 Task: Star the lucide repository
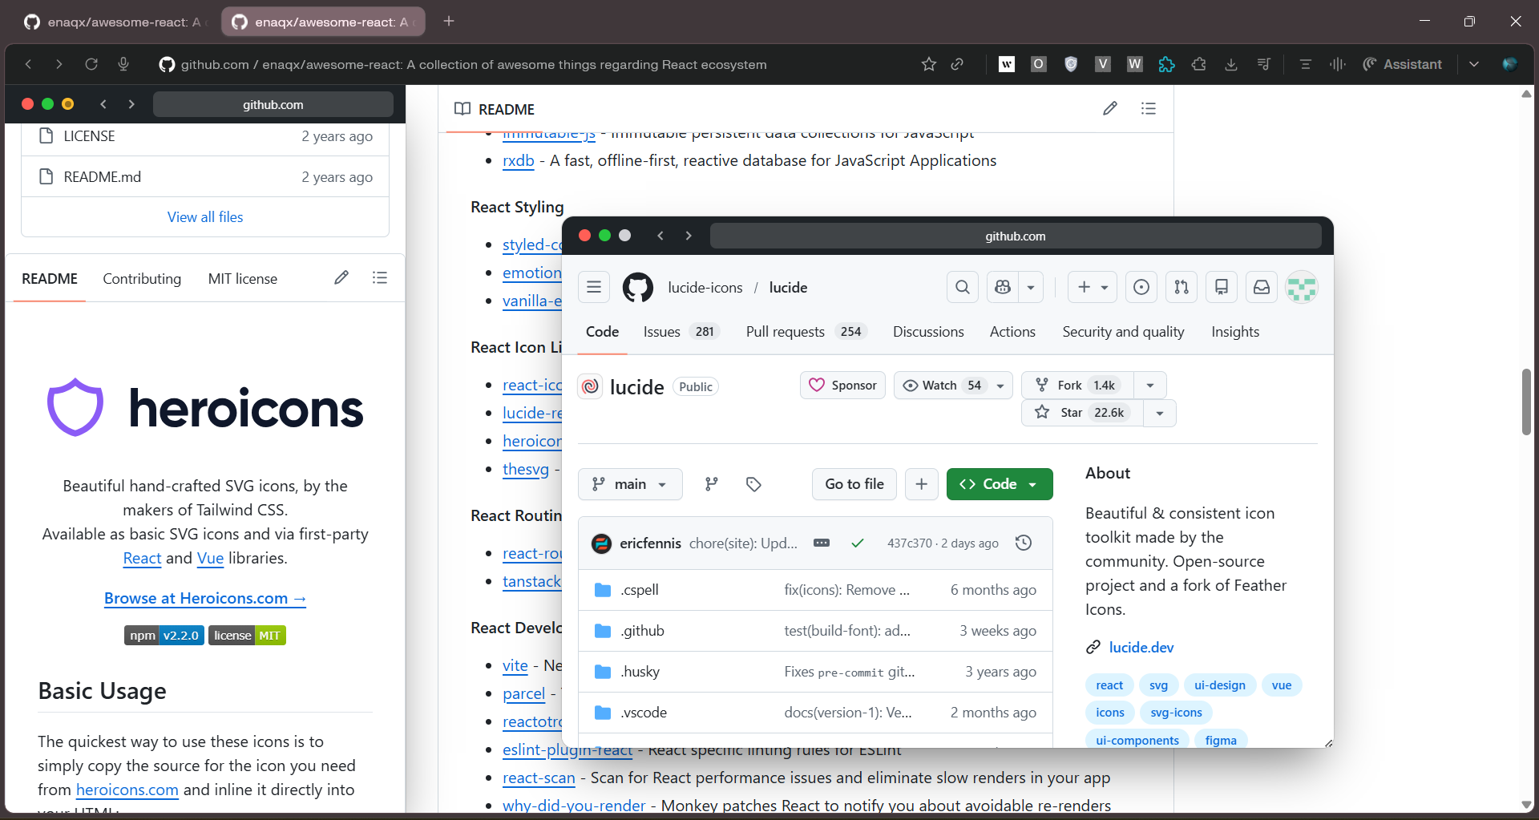coord(1082,413)
